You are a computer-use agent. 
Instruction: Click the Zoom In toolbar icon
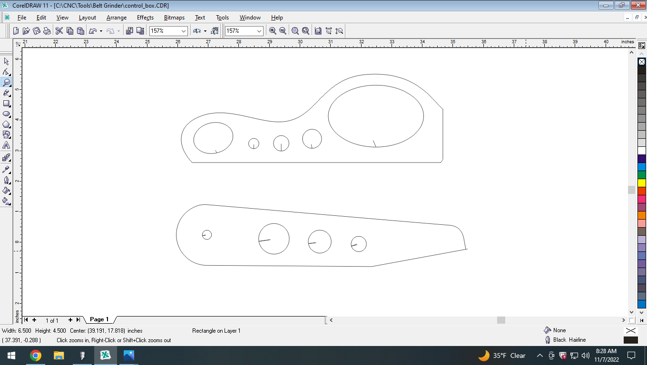tap(272, 30)
